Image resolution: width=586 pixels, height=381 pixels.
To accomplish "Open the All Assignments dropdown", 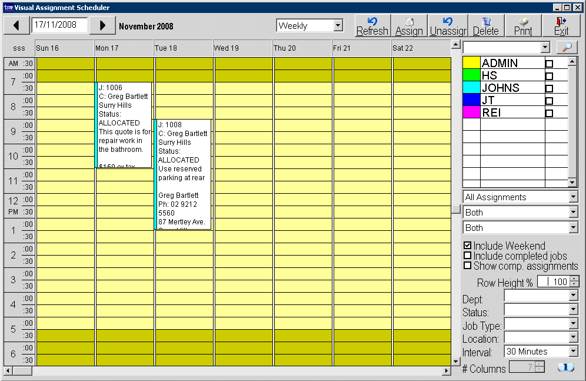I will pyautogui.click(x=574, y=196).
